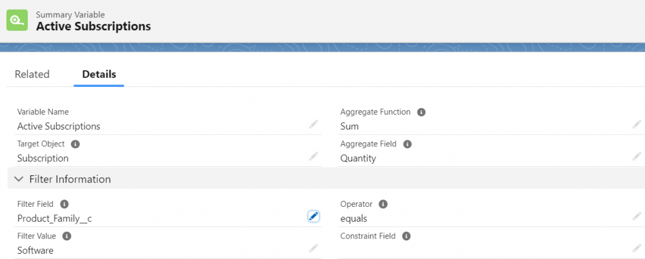Click pencil icon for Filter Value Software
The height and width of the screenshot is (259, 645).
[x=313, y=248]
